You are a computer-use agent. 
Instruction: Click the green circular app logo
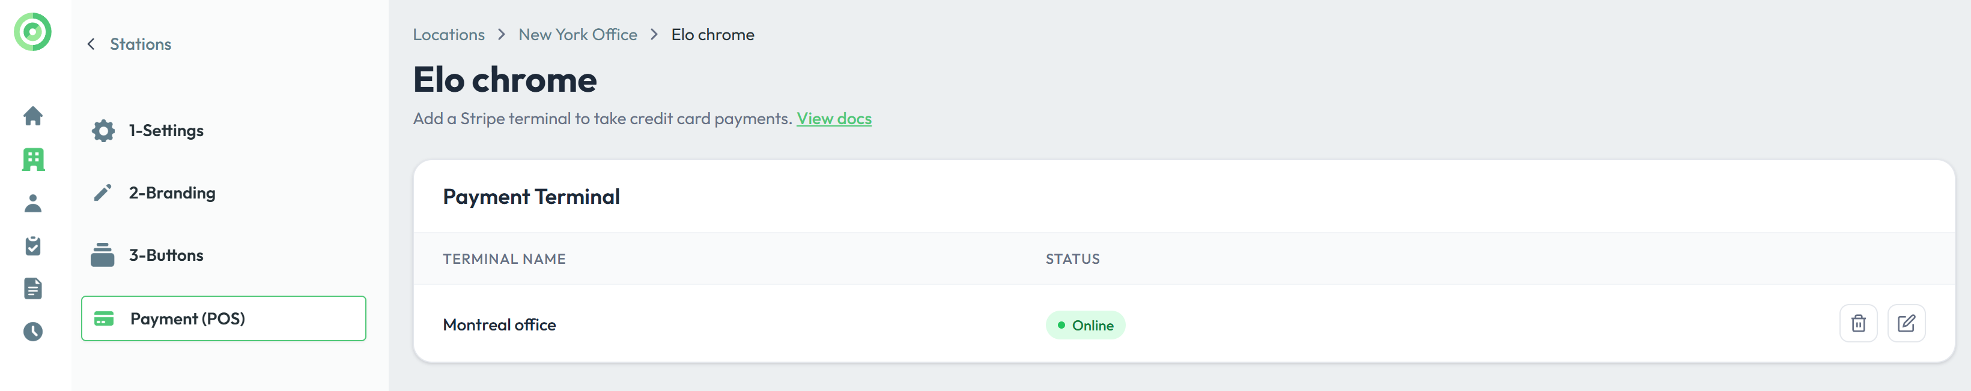click(x=33, y=32)
